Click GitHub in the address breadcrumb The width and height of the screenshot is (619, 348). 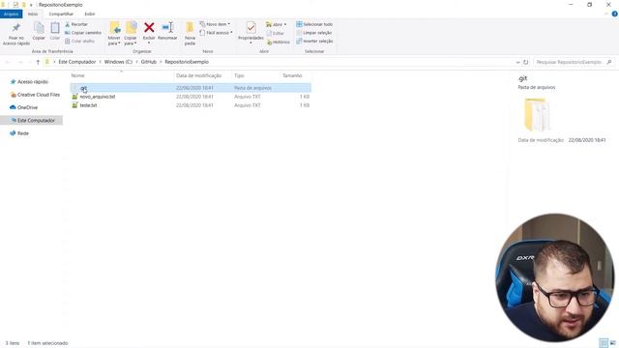pos(149,62)
